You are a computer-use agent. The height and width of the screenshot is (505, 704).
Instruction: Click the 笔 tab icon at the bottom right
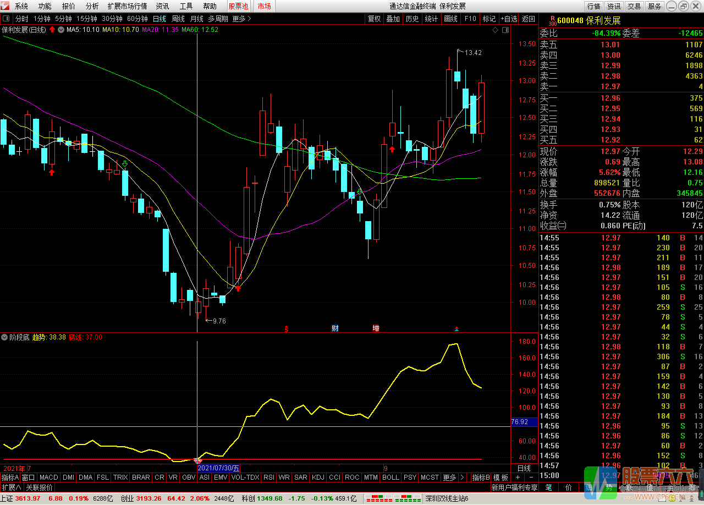[548, 487]
